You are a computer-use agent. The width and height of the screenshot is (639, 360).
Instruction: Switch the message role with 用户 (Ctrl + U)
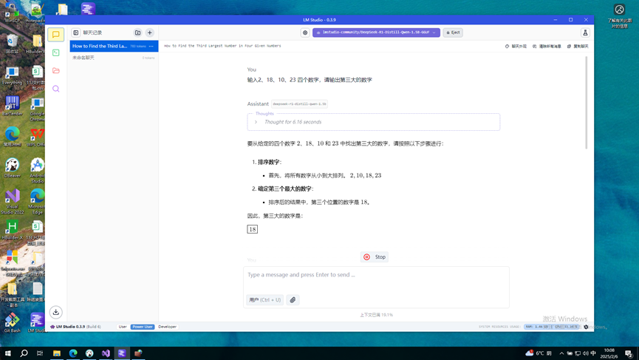(x=265, y=300)
